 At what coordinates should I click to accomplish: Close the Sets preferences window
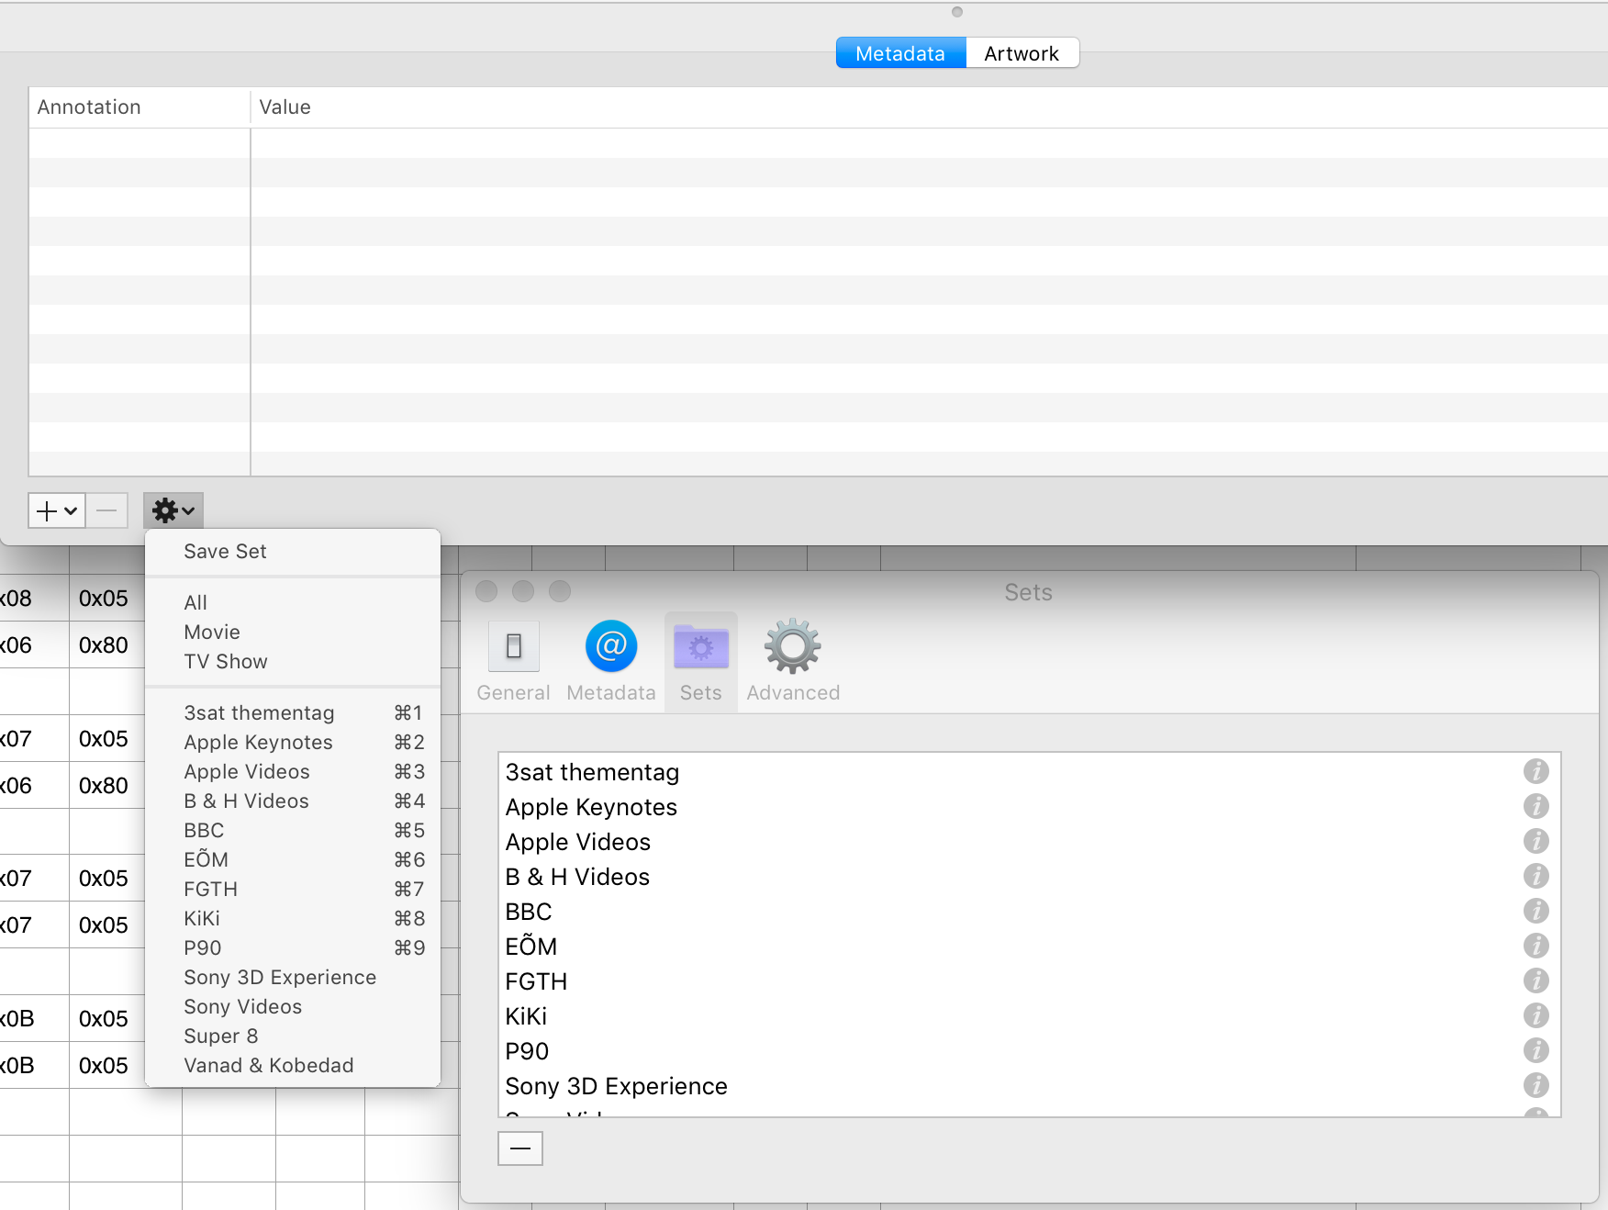point(486,591)
